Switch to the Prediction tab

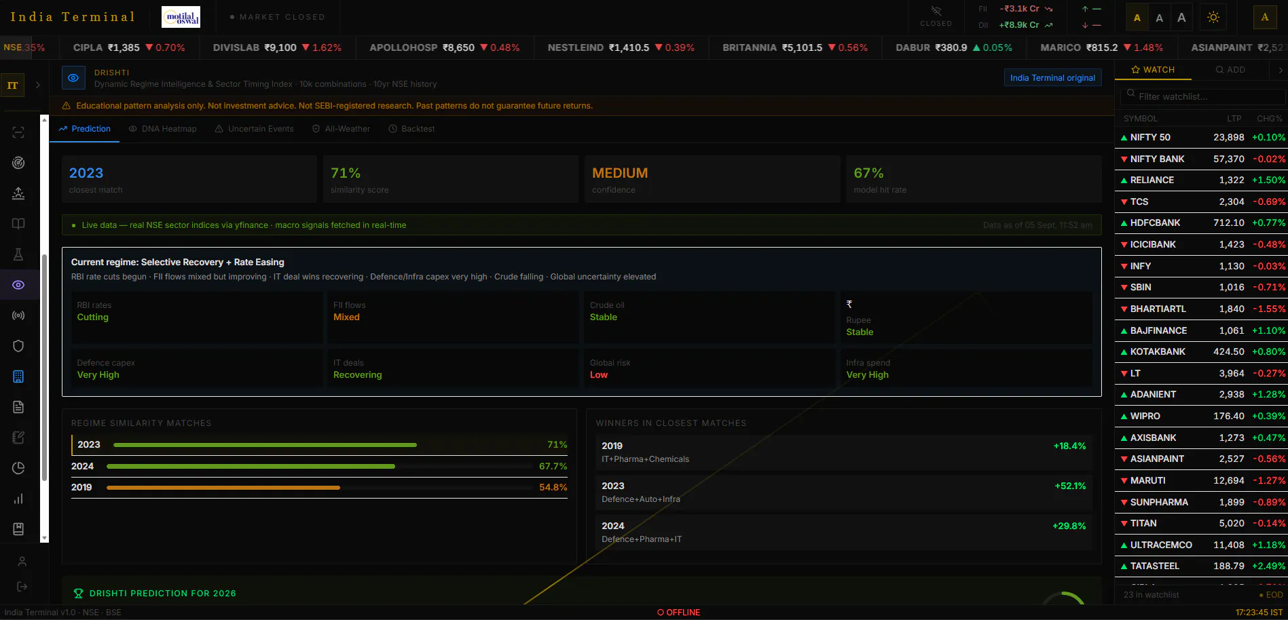(84, 129)
